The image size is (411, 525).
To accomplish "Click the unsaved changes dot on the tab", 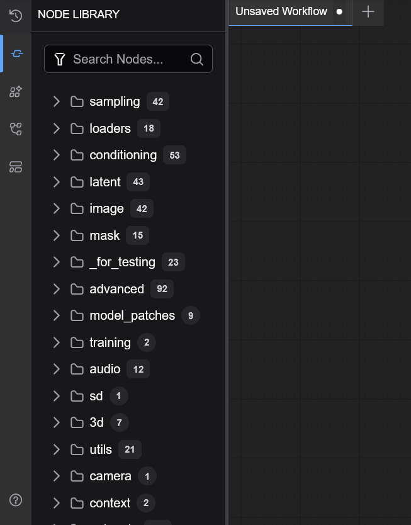I will tap(339, 11).
